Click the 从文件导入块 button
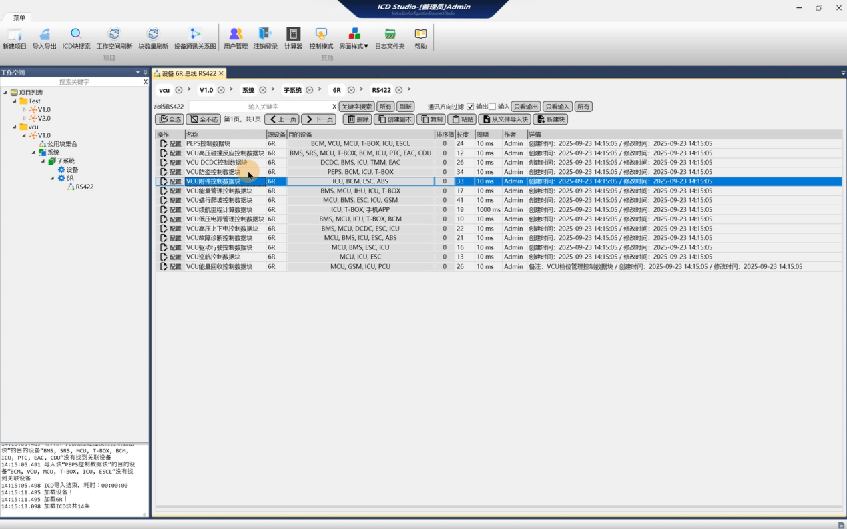The image size is (847, 529). pos(505,119)
